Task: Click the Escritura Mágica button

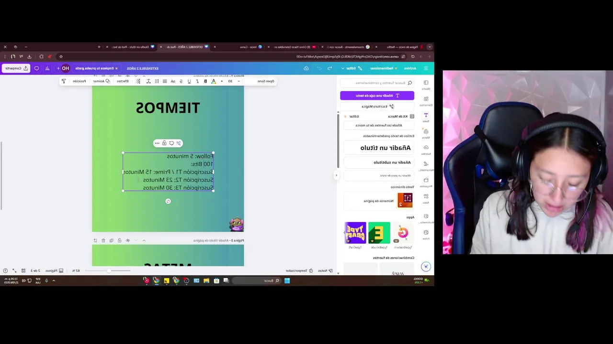Action: (377, 107)
